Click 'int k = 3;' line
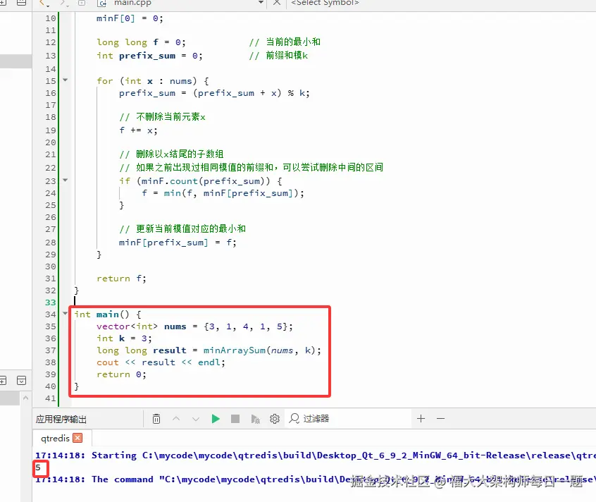This screenshot has height=502, width=596. point(124,338)
